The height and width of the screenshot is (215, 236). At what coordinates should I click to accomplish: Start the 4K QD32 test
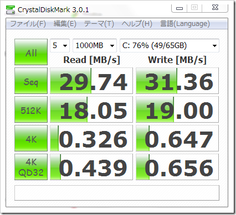31,167
